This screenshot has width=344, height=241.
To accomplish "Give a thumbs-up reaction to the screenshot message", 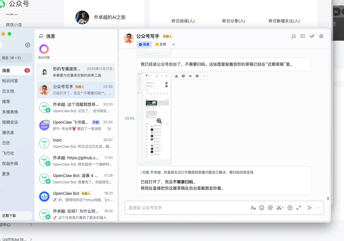I will [x=176, y=76].
